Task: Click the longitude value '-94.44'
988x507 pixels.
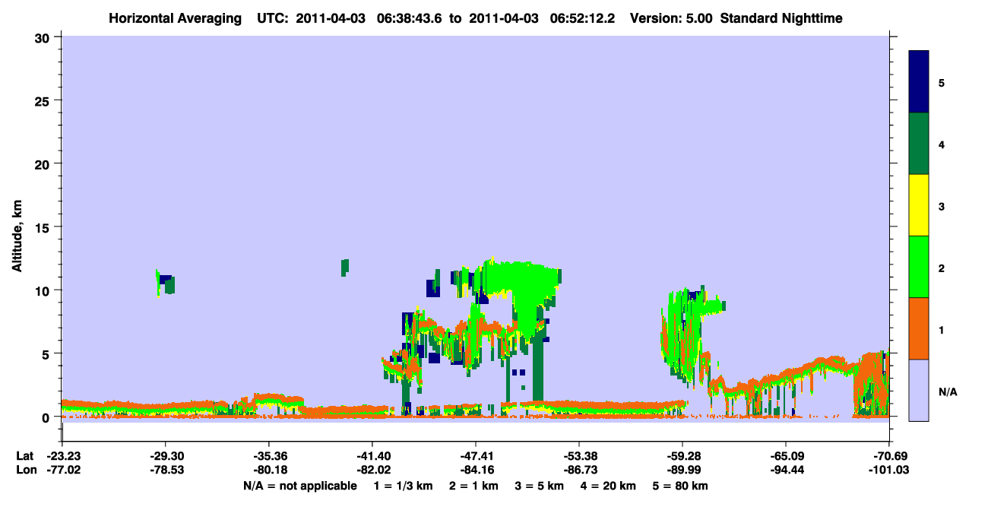Action: pyautogui.click(x=786, y=471)
